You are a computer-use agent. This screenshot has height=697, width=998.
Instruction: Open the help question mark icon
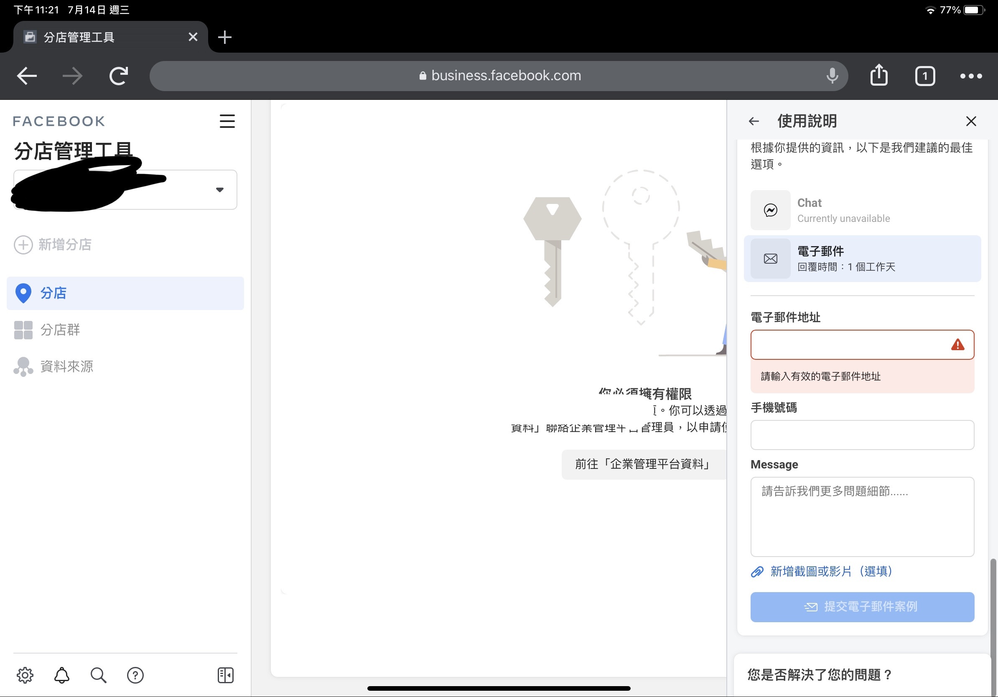point(135,675)
